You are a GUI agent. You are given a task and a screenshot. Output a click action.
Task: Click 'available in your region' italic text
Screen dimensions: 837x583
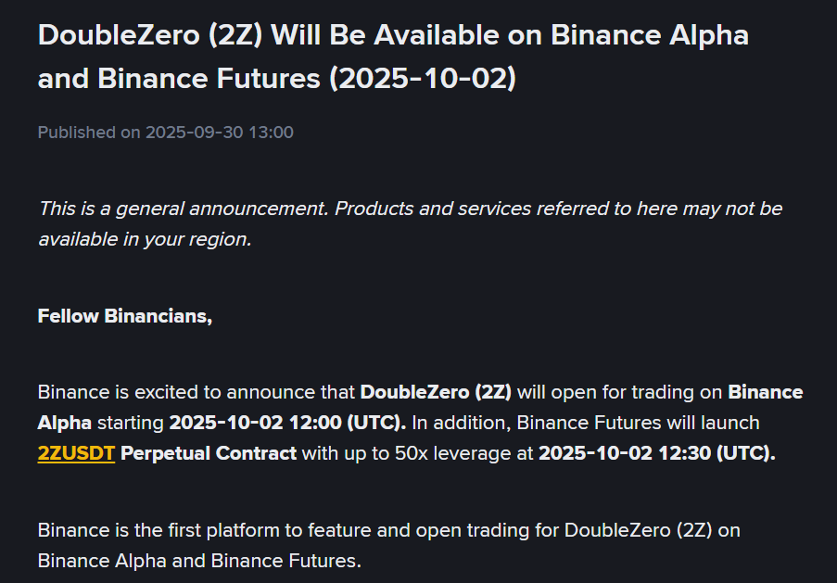(x=144, y=239)
